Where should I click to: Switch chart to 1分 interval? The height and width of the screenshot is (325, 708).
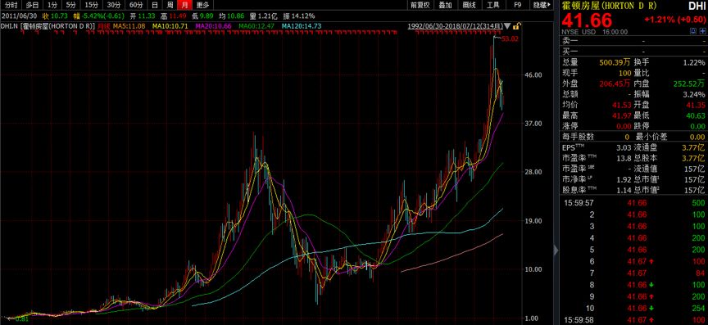click(52, 6)
